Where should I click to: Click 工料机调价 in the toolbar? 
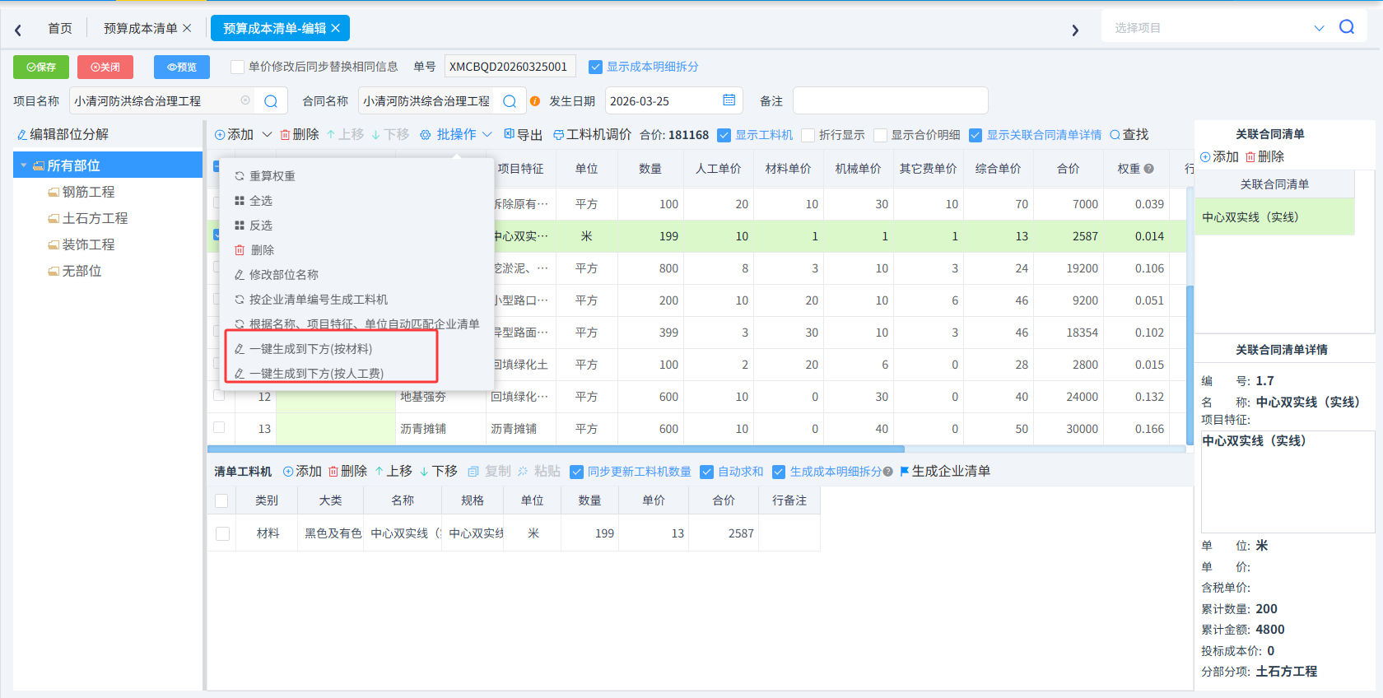point(592,134)
